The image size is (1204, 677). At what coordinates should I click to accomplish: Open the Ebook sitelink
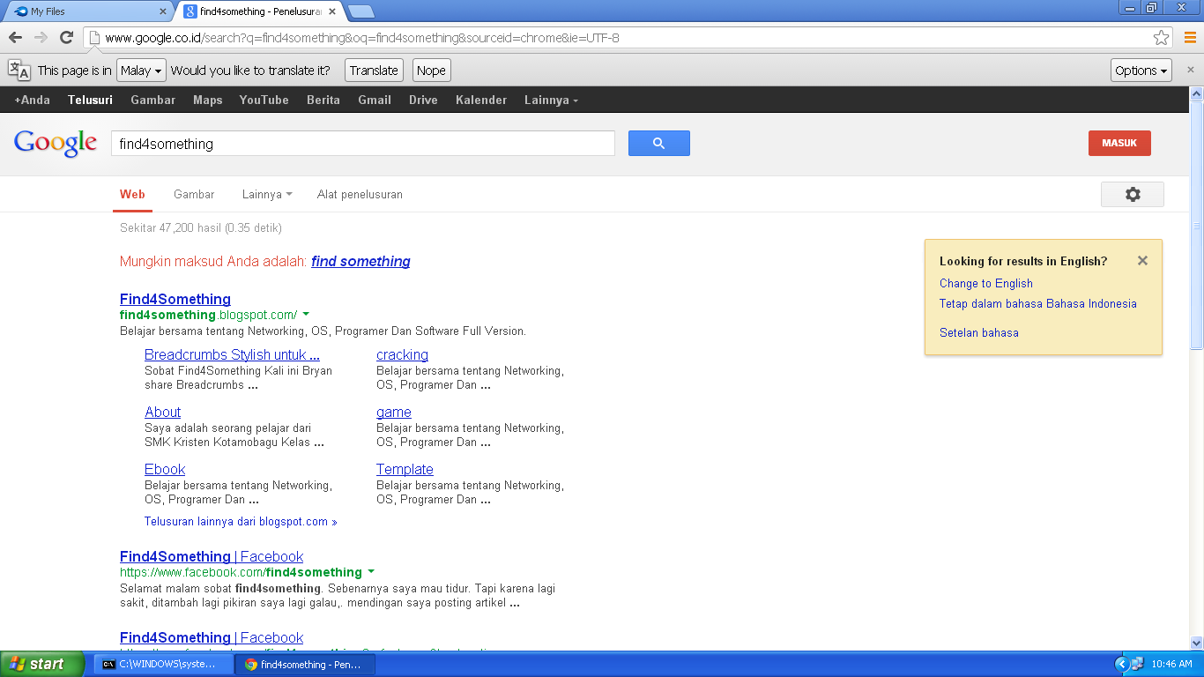click(x=165, y=469)
